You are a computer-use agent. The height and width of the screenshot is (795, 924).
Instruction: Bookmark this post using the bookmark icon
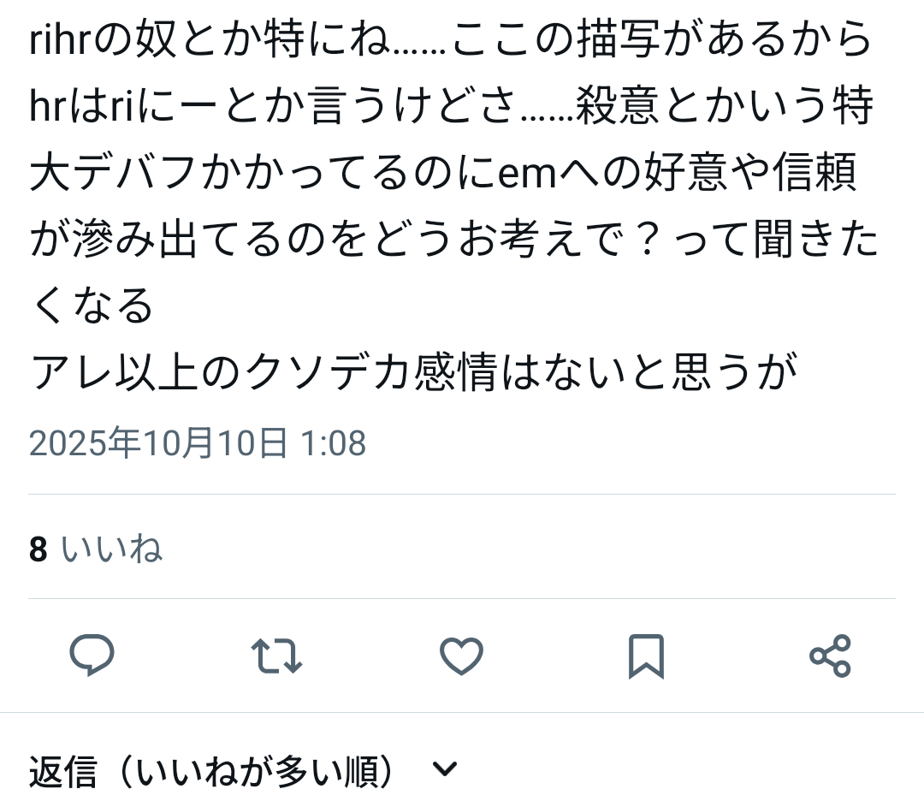(647, 656)
